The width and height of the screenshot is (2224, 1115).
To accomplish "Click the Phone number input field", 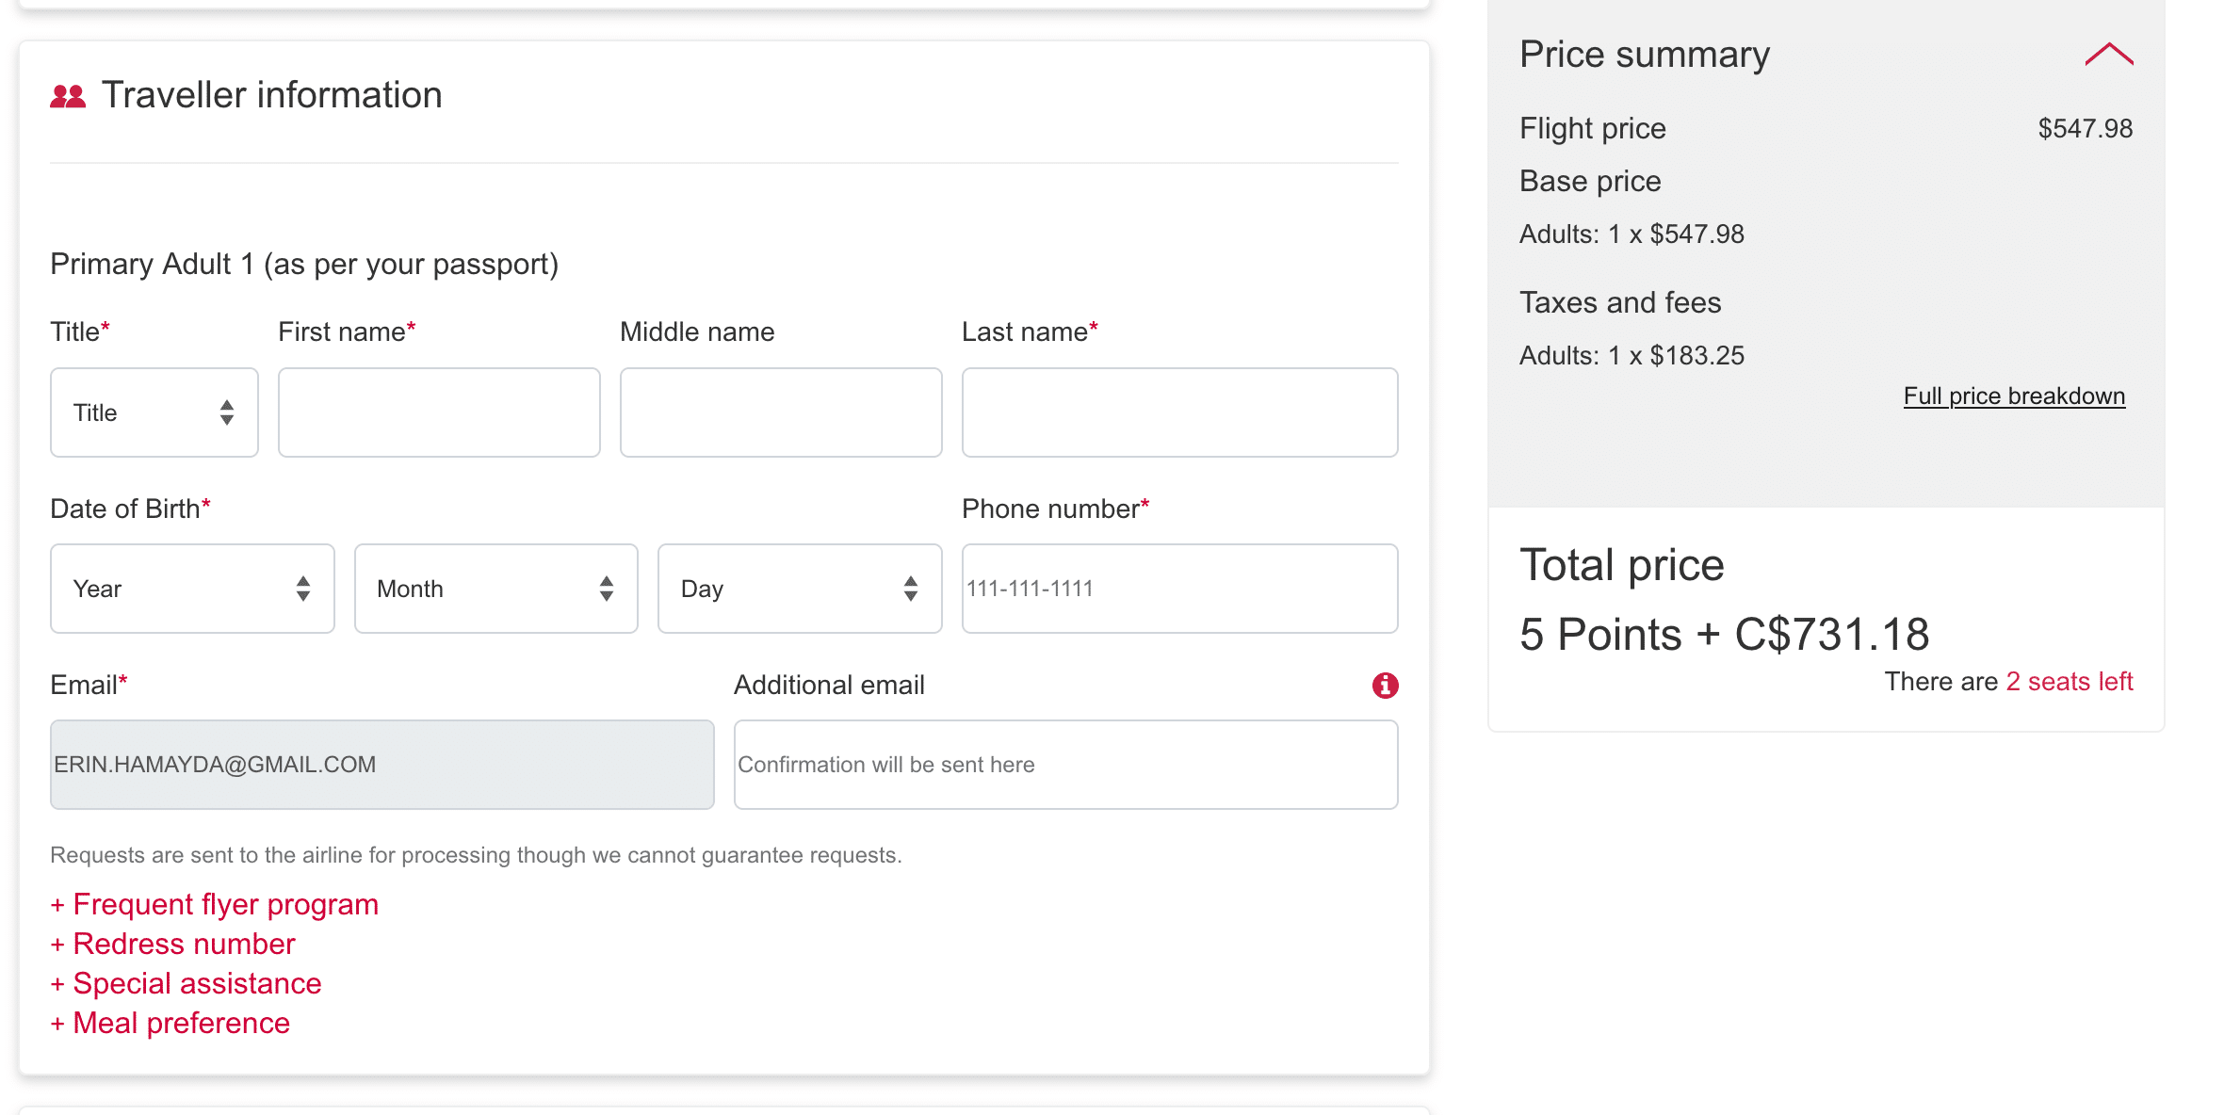I will [x=1179, y=589].
